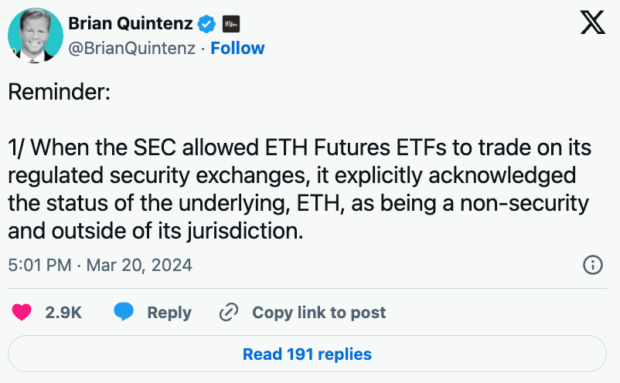Open Brian Quintenz's profile picture
Viewport: 620px width, 383px height.
pyautogui.click(x=36, y=36)
